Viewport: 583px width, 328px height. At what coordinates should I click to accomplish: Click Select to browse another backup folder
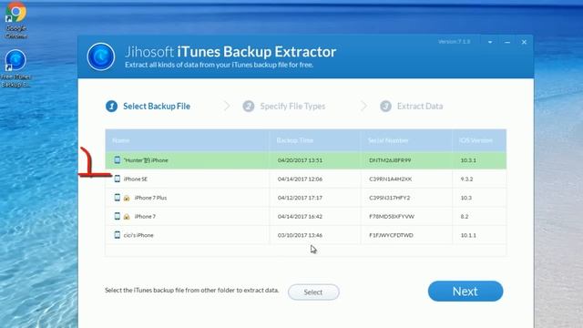coord(313,292)
